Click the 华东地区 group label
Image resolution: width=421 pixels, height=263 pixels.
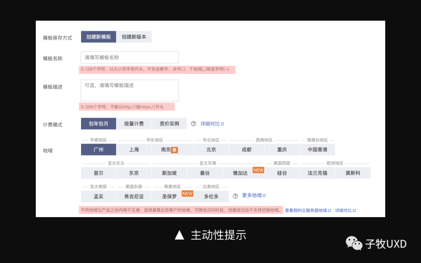tap(155, 140)
